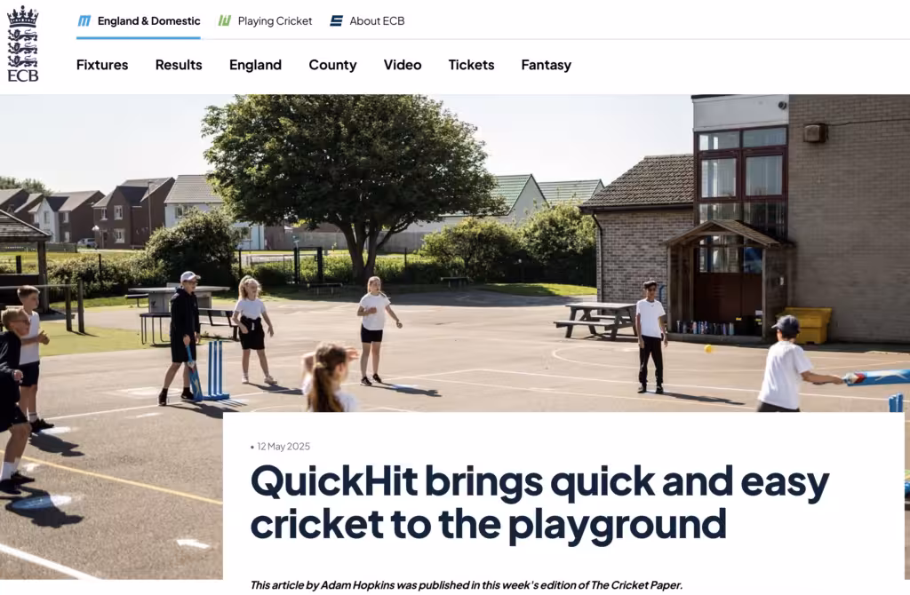
Task: Click the article byline mentioning Adam Hopkins
Action: pos(466,585)
